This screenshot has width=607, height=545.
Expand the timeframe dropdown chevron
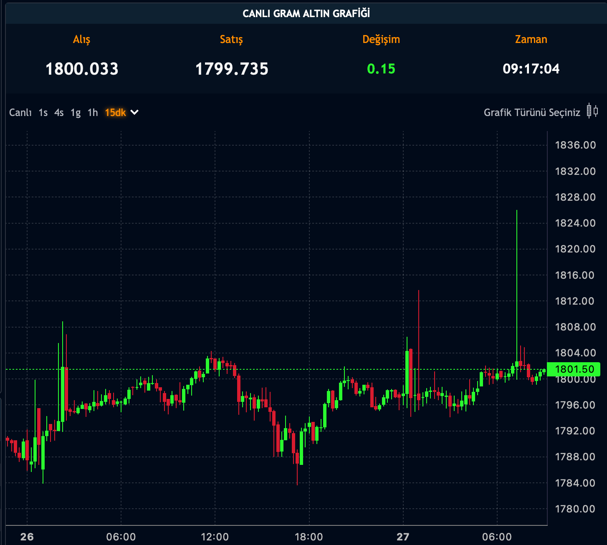click(x=134, y=112)
